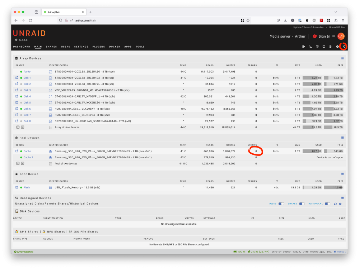The width and height of the screenshot is (359, 269).
Task: Click Firefox downloads arrow icon
Action: (x=285, y=20)
